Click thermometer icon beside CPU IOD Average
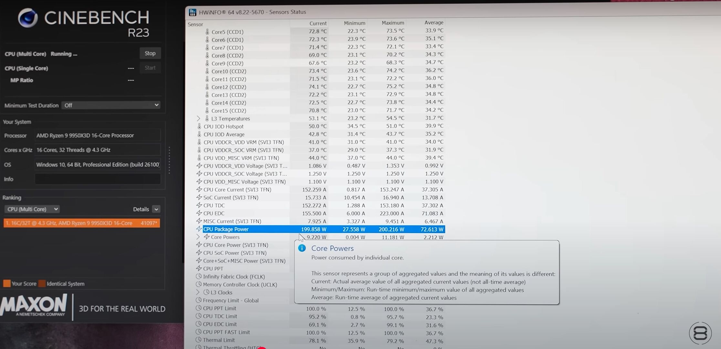 point(199,134)
